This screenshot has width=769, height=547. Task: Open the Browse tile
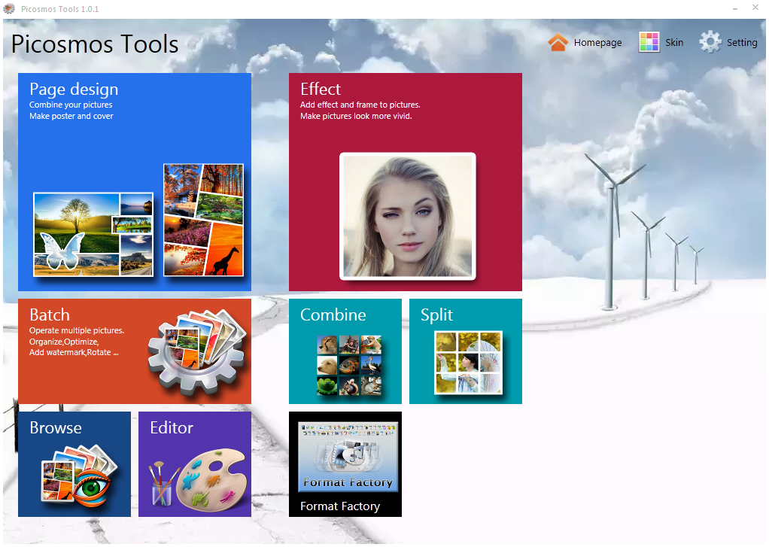click(74, 464)
